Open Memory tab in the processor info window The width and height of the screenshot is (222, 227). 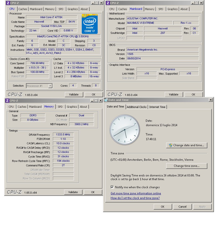tap(50, 9)
